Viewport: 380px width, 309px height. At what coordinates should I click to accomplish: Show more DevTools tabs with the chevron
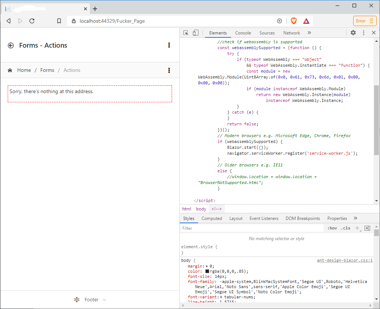click(309, 33)
